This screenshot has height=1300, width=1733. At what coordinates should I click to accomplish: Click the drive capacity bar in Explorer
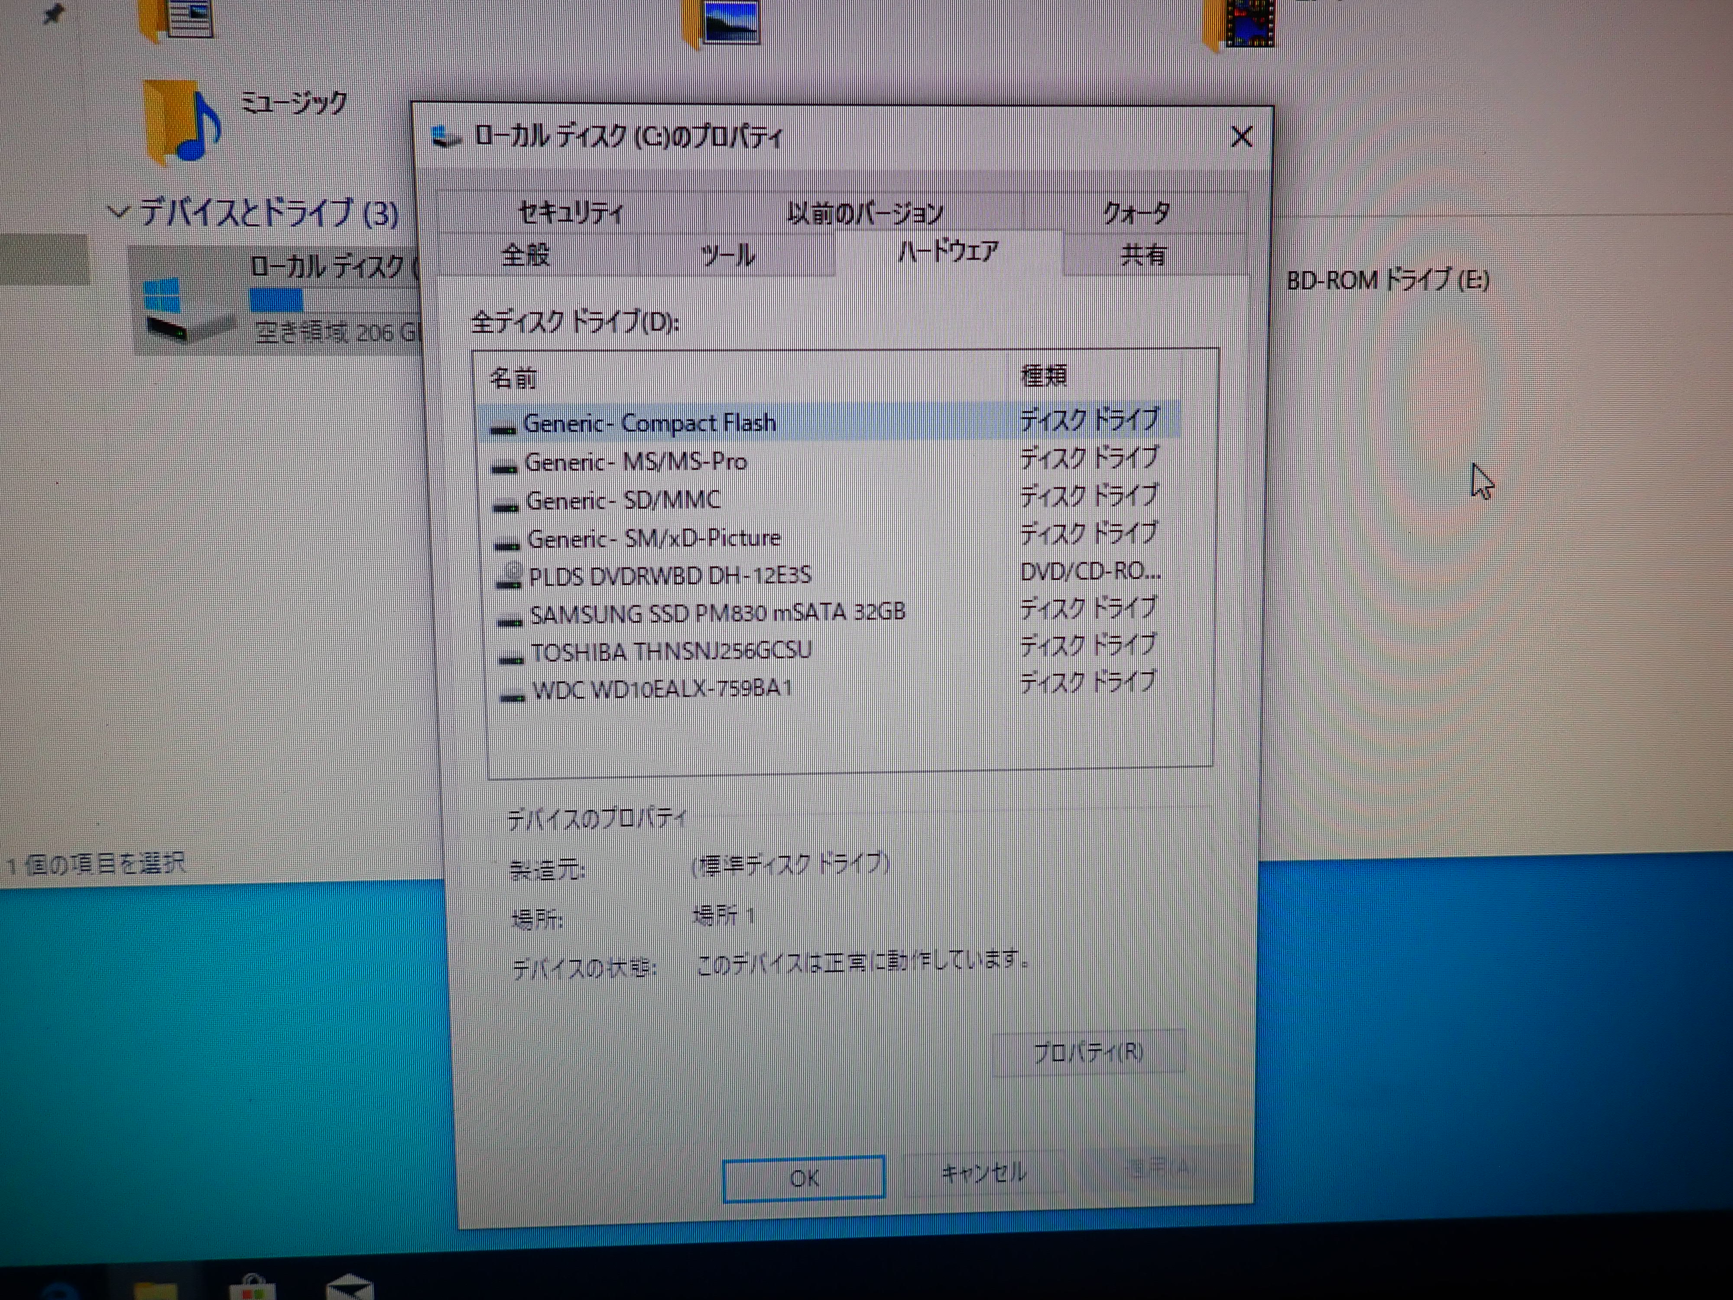335,300
